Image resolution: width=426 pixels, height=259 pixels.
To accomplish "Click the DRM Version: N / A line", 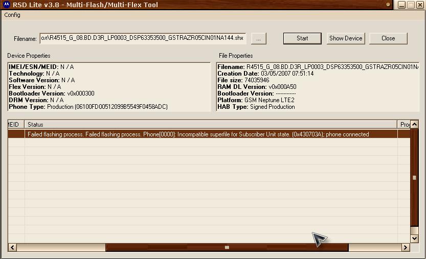I will (36, 100).
